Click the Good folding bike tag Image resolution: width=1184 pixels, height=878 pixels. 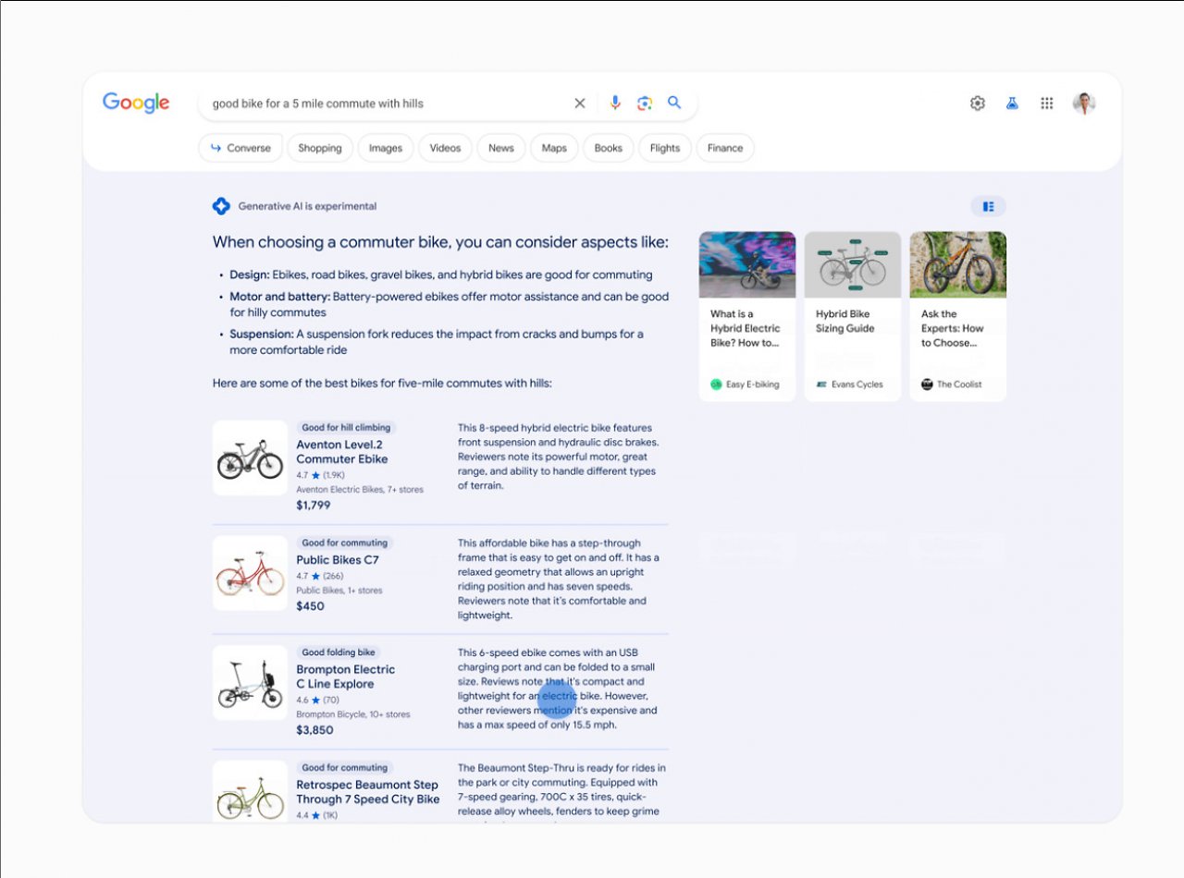tap(339, 652)
